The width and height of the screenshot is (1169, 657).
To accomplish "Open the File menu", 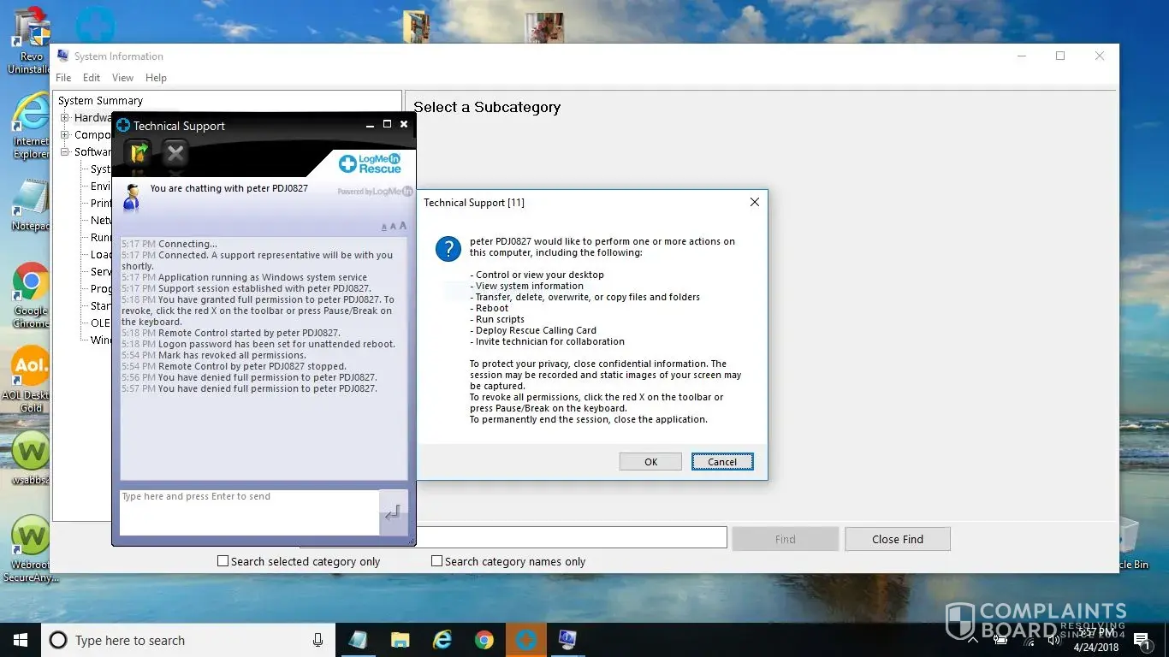I will 63,78.
